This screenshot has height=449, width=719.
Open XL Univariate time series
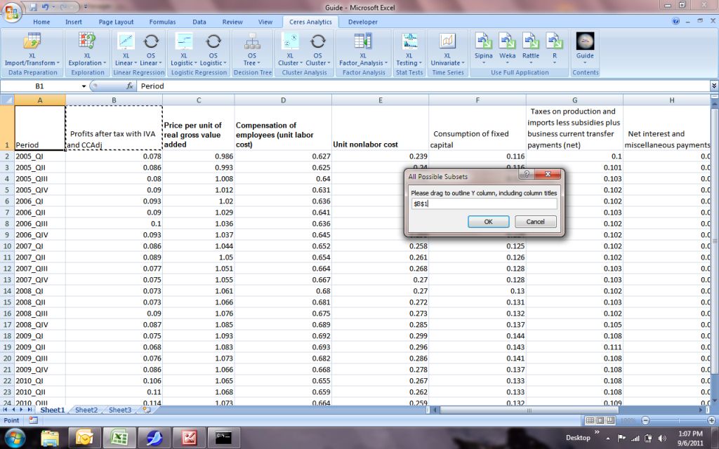(x=447, y=50)
